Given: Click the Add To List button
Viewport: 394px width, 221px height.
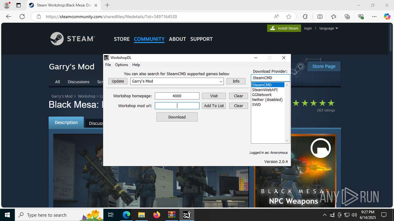Looking at the screenshot, I should click(214, 106).
